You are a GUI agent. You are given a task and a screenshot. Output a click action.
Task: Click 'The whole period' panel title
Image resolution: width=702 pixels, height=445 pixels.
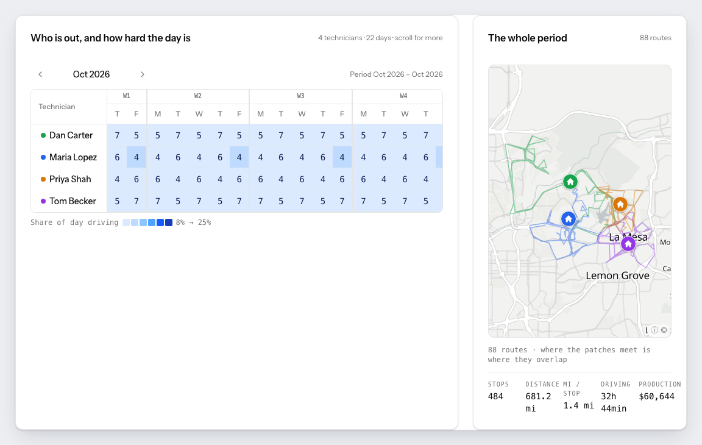(x=527, y=38)
